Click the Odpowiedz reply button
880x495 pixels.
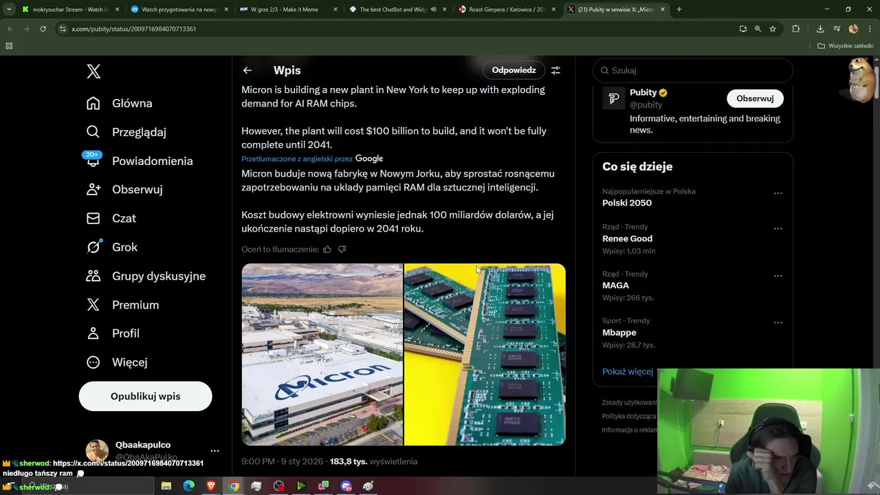click(x=514, y=70)
